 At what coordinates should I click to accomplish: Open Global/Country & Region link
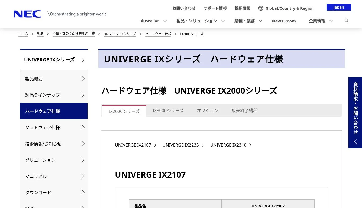[x=289, y=8]
